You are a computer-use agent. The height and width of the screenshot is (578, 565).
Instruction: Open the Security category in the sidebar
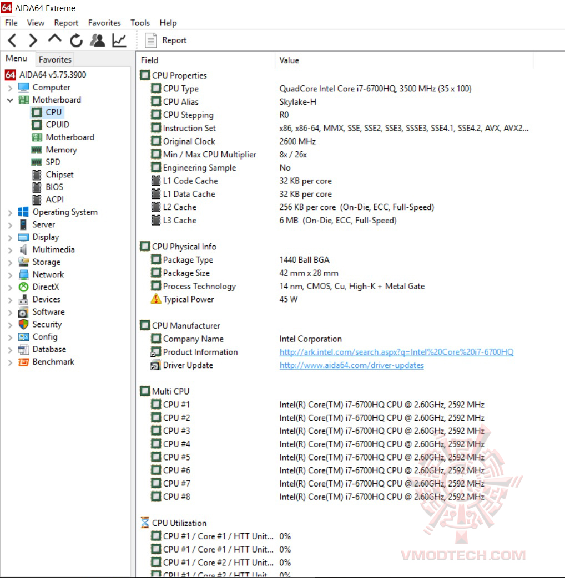pyautogui.click(x=47, y=324)
